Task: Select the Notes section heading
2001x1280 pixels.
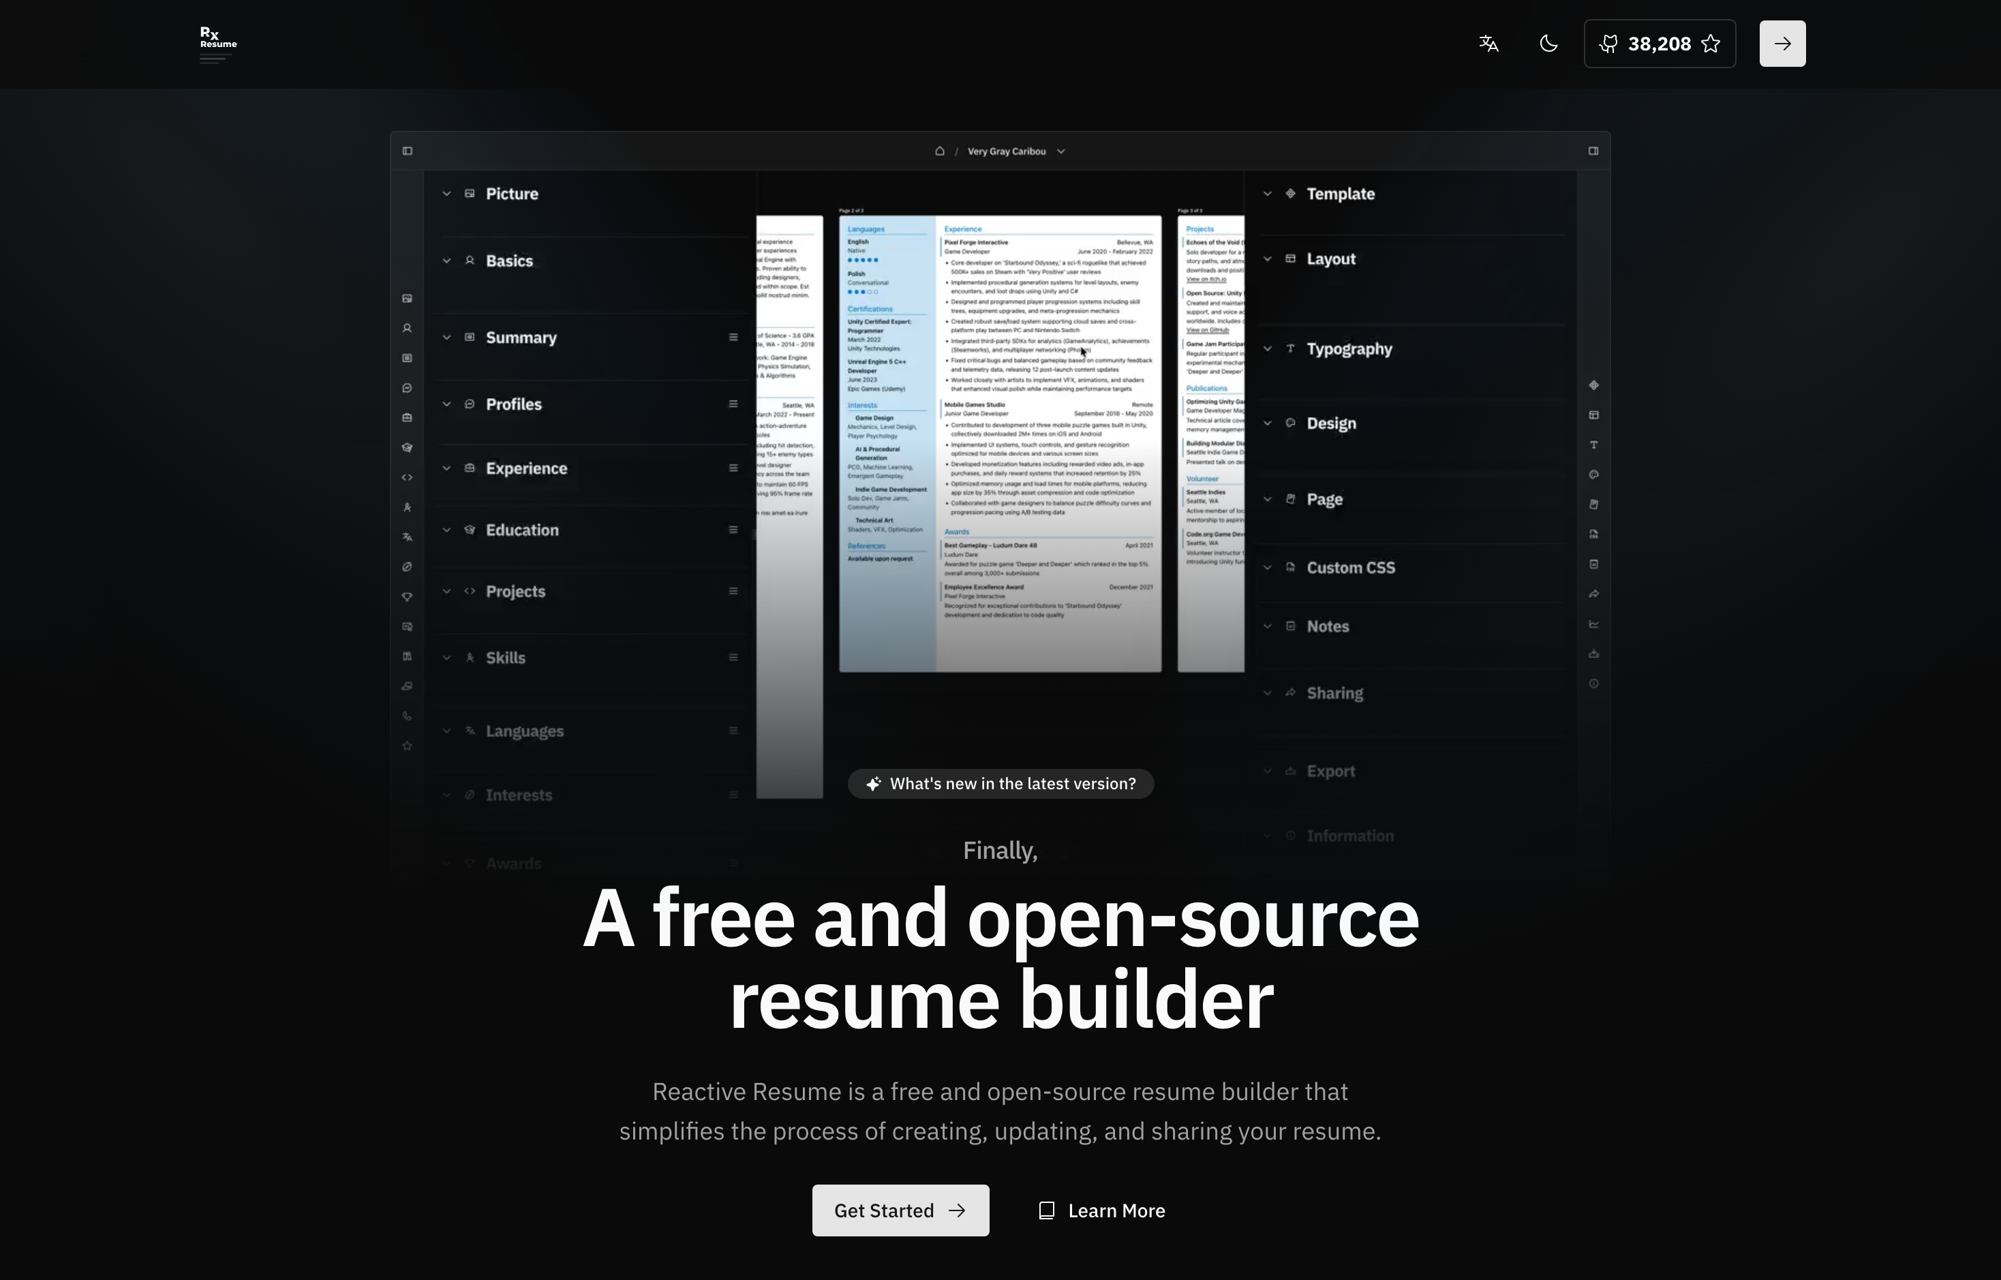Action: (1327, 626)
